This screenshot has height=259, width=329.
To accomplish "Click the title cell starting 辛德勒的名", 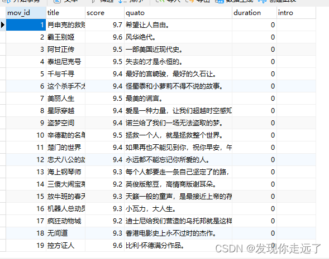I will pyautogui.click(x=66, y=135).
